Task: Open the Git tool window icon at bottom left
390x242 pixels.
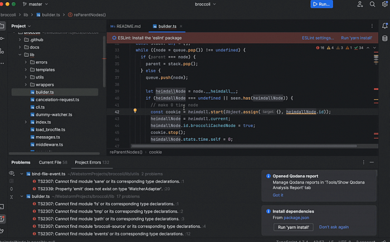Action: [x=2, y=231]
